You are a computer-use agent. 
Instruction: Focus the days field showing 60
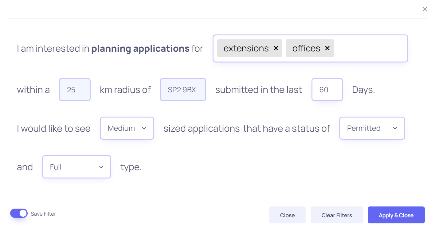tap(327, 90)
